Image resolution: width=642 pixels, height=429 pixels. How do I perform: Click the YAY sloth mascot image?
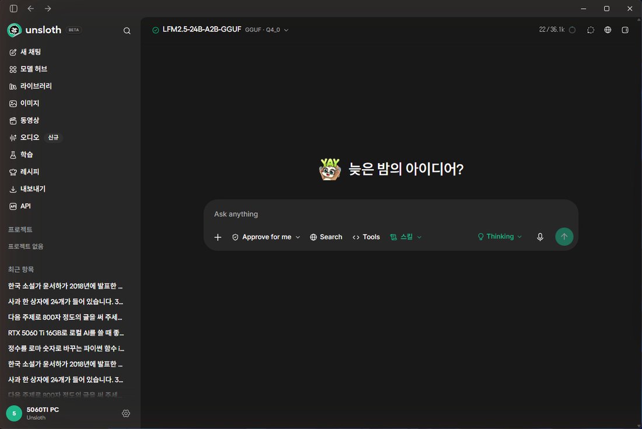point(330,169)
